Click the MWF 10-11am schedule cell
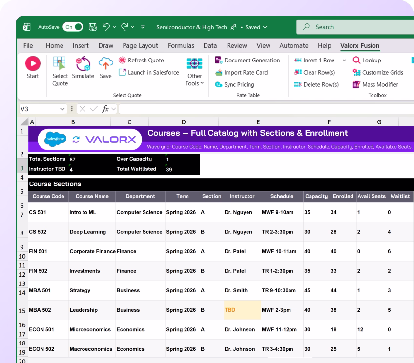The image size is (414, 363). click(282, 251)
